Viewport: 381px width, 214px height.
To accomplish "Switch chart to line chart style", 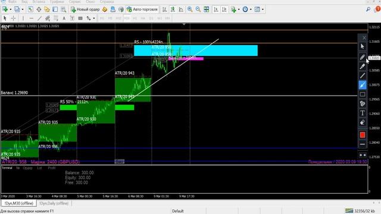I will pyautogui.click(x=181, y=10).
